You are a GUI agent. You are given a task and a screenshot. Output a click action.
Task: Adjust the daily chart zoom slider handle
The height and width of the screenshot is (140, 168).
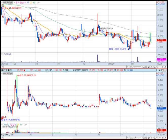[x=133, y=67]
